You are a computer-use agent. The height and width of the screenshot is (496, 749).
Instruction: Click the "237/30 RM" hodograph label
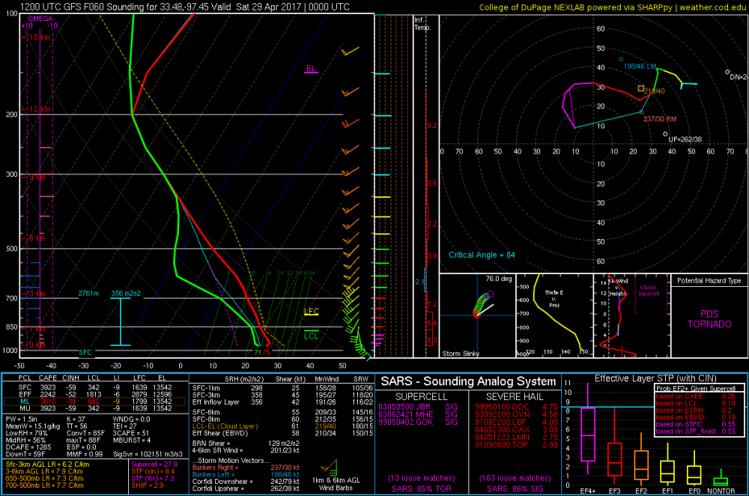[659, 119]
